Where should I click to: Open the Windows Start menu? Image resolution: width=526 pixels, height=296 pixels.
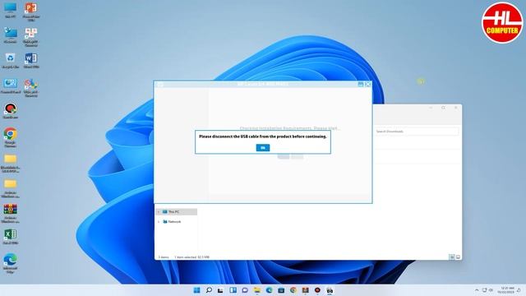tap(196, 290)
